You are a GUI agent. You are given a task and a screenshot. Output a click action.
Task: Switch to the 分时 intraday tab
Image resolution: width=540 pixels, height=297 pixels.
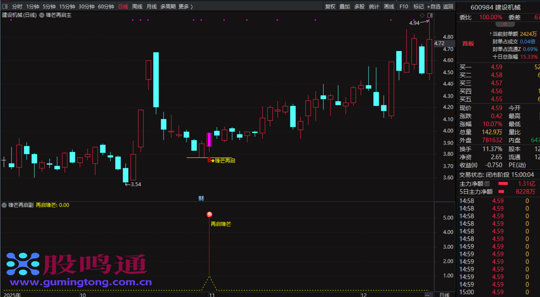tap(17, 6)
